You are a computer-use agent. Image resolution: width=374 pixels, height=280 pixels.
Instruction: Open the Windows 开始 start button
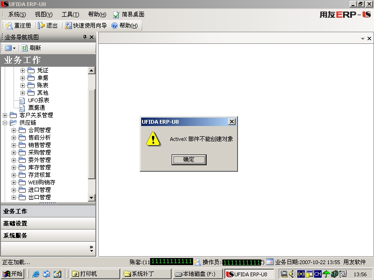[x=13, y=274]
